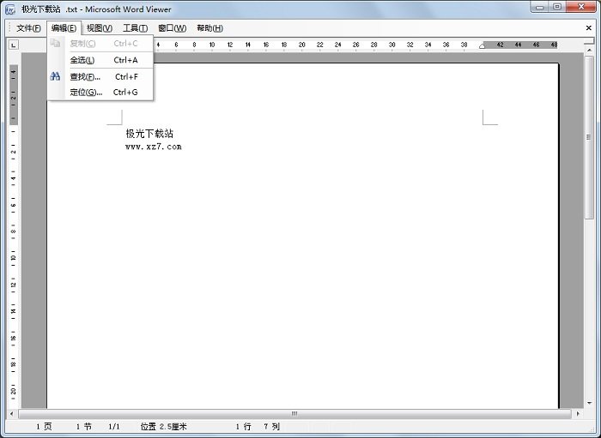Click the vertical scrollbar down arrow

point(589,403)
